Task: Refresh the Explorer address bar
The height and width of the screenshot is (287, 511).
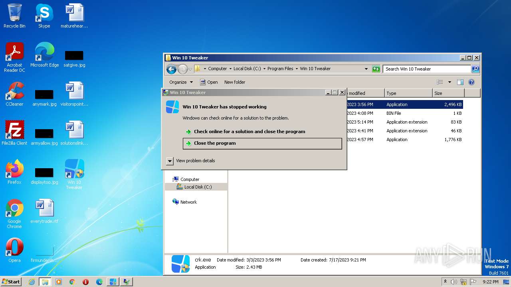Action: (376, 69)
